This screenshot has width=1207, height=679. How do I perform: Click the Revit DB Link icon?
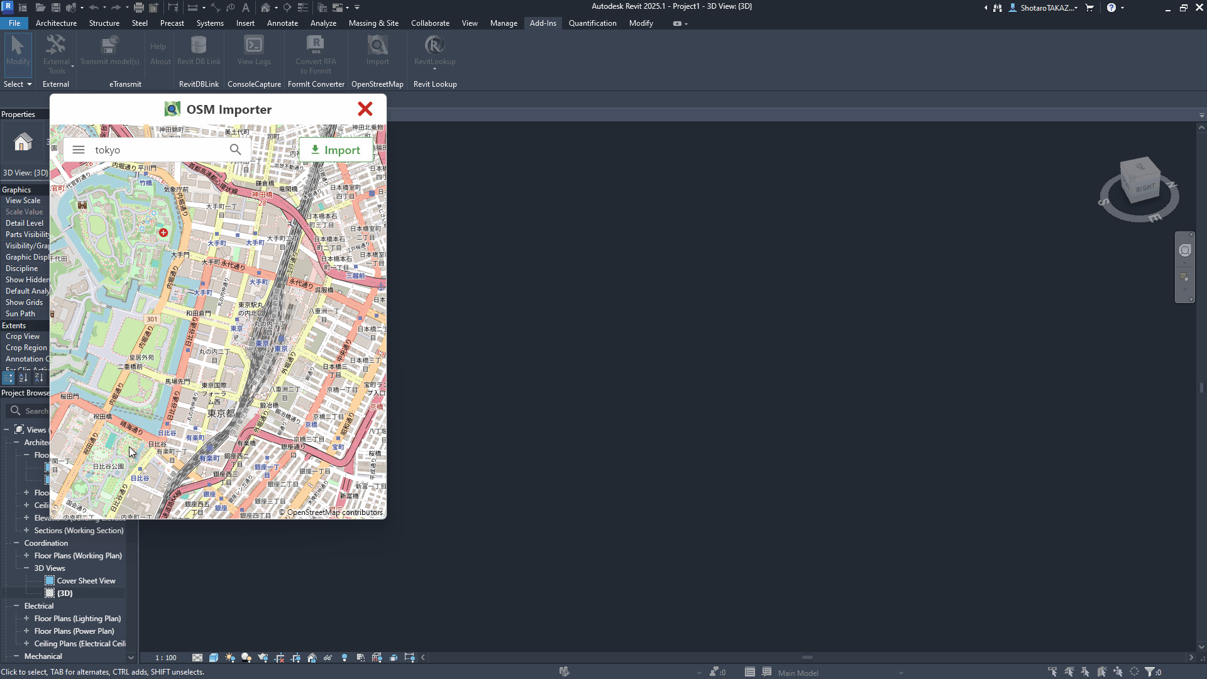click(199, 45)
